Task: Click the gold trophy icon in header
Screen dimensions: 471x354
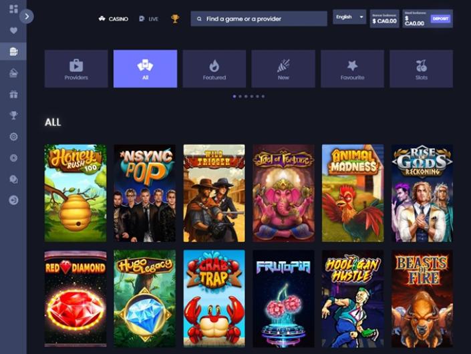Action: (175, 19)
